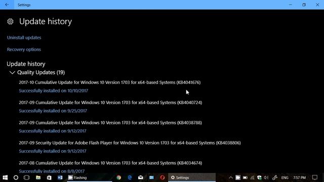Open Successfully installed on 9/25/2017 link

click(x=53, y=111)
